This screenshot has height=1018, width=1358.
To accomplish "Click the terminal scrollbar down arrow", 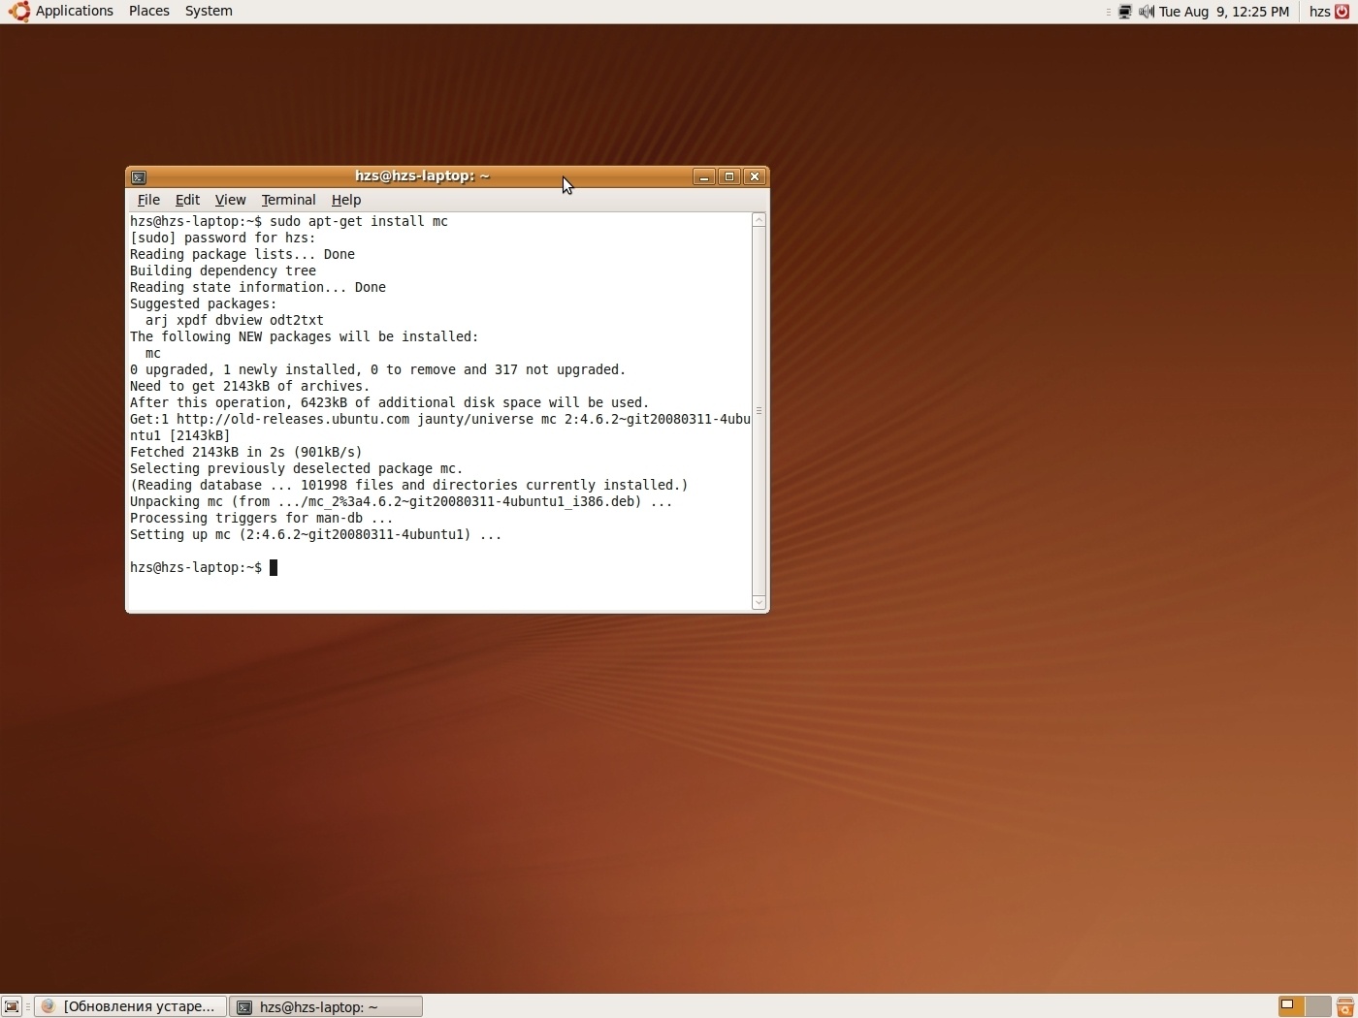I will (x=760, y=603).
